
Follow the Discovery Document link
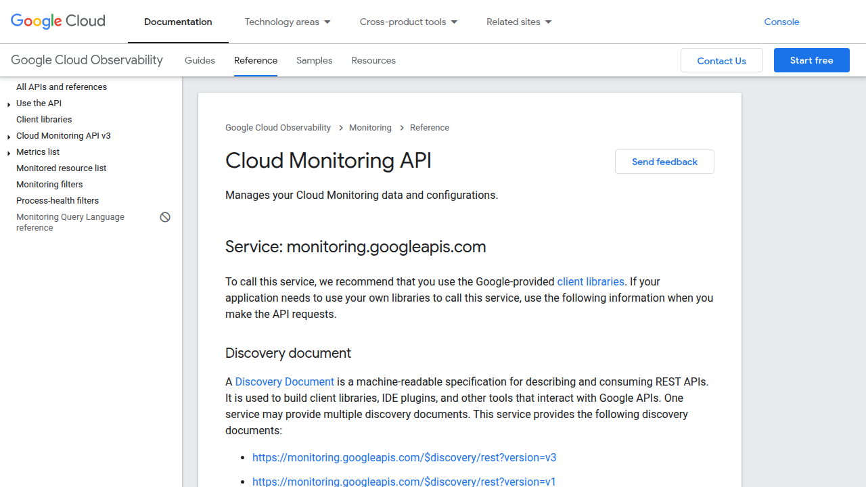click(x=285, y=381)
